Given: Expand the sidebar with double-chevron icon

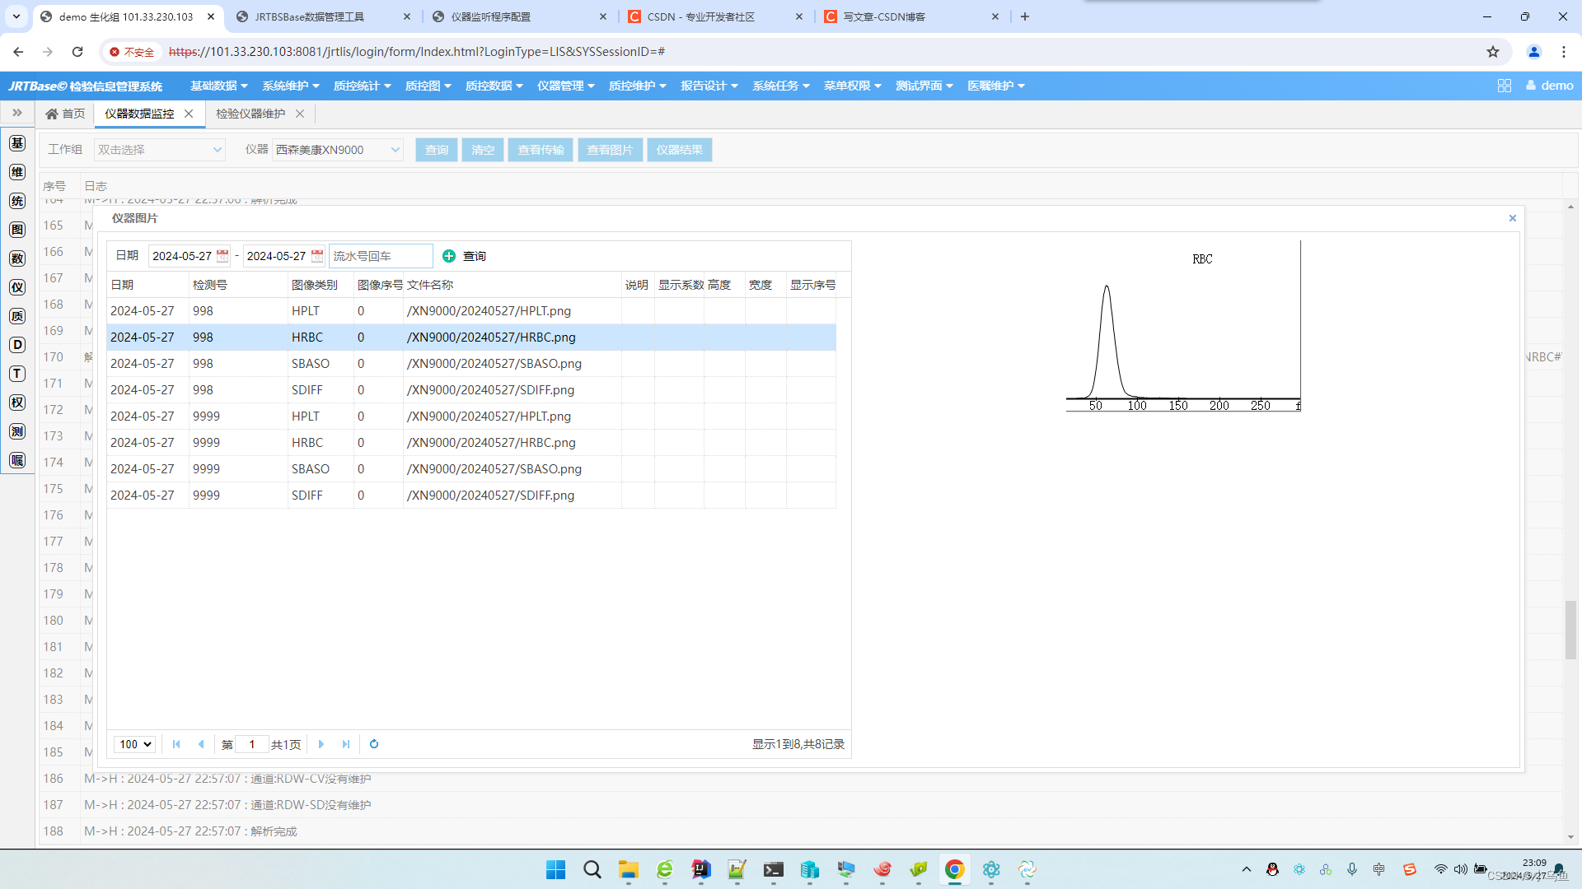Looking at the screenshot, I should point(17,113).
